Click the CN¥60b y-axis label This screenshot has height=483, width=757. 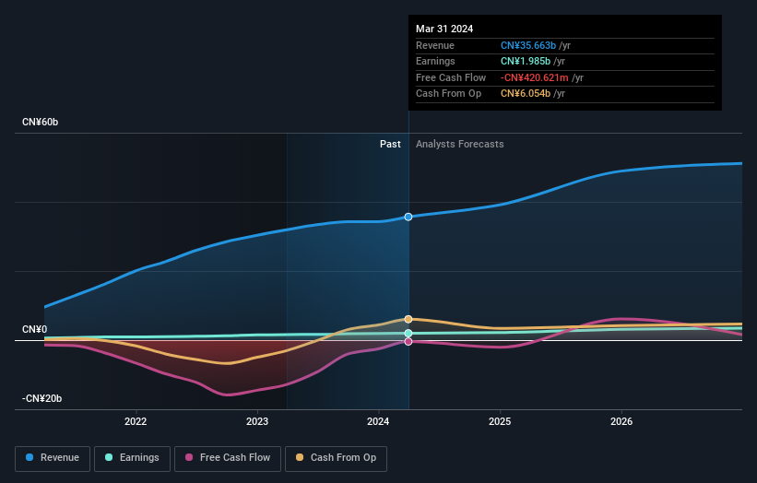[x=40, y=122]
